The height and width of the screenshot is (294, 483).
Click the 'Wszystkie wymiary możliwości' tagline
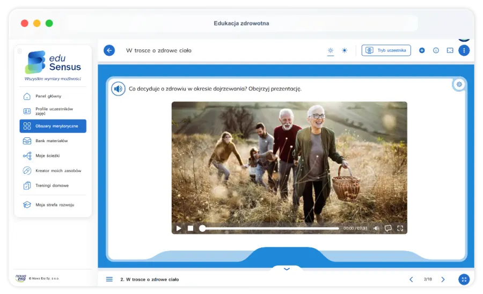click(53, 79)
